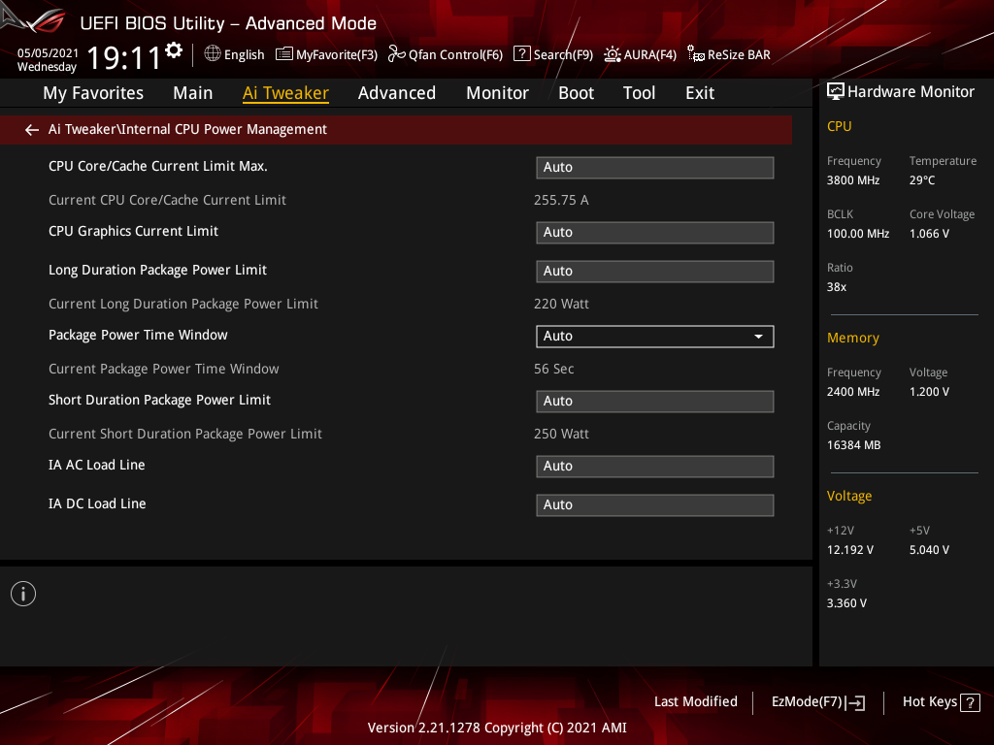The height and width of the screenshot is (745, 994).
Task: Click the ReSize BAR label
Action: point(739,54)
